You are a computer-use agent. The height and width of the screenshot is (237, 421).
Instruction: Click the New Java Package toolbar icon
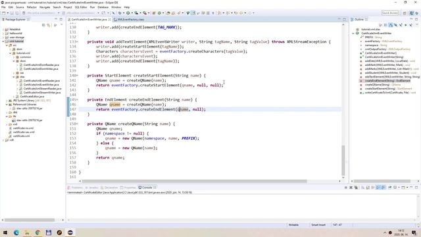tap(154, 13)
